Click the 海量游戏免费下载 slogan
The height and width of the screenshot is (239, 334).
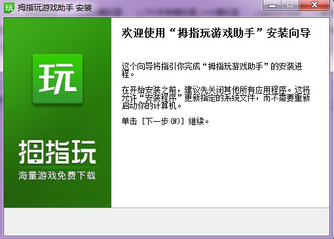(x=57, y=175)
